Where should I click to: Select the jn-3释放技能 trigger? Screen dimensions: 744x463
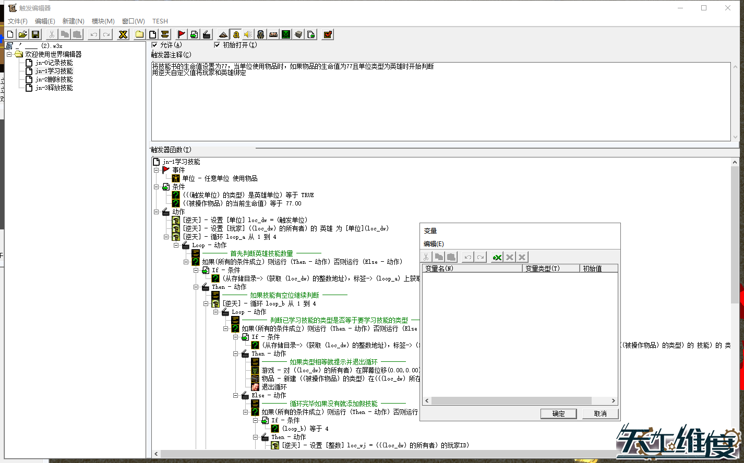(54, 88)
